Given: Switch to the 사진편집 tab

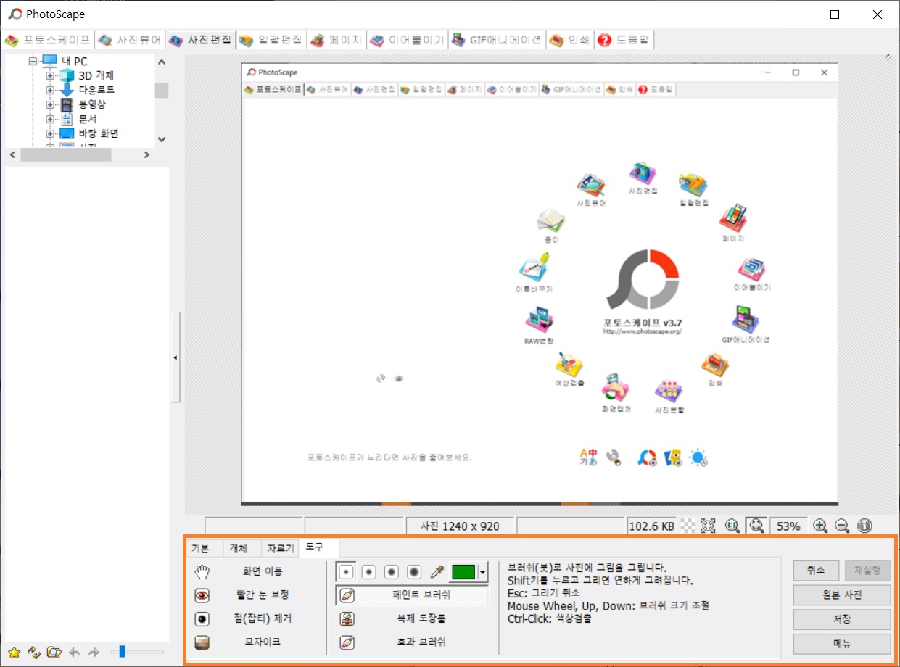Looking at the screenshot, I should pyautogui.click(x=200, y=40).
